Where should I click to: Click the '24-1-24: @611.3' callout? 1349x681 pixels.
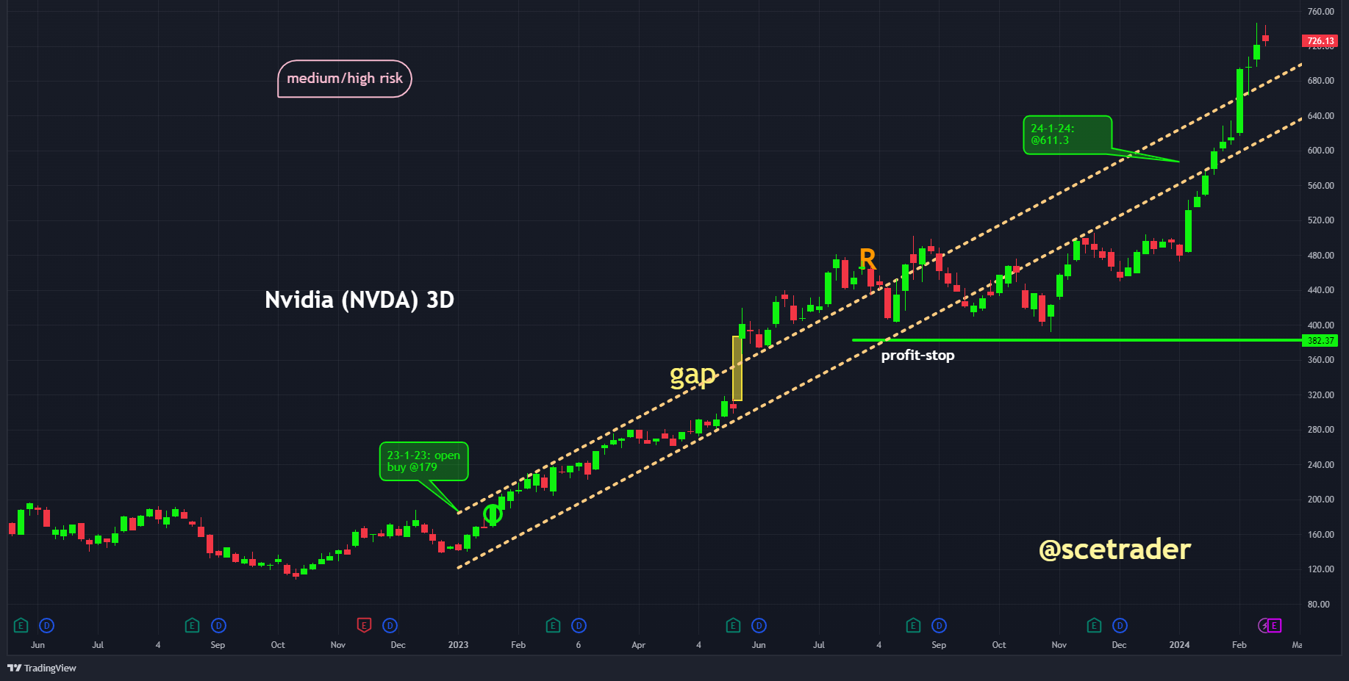coord(1067,135)
